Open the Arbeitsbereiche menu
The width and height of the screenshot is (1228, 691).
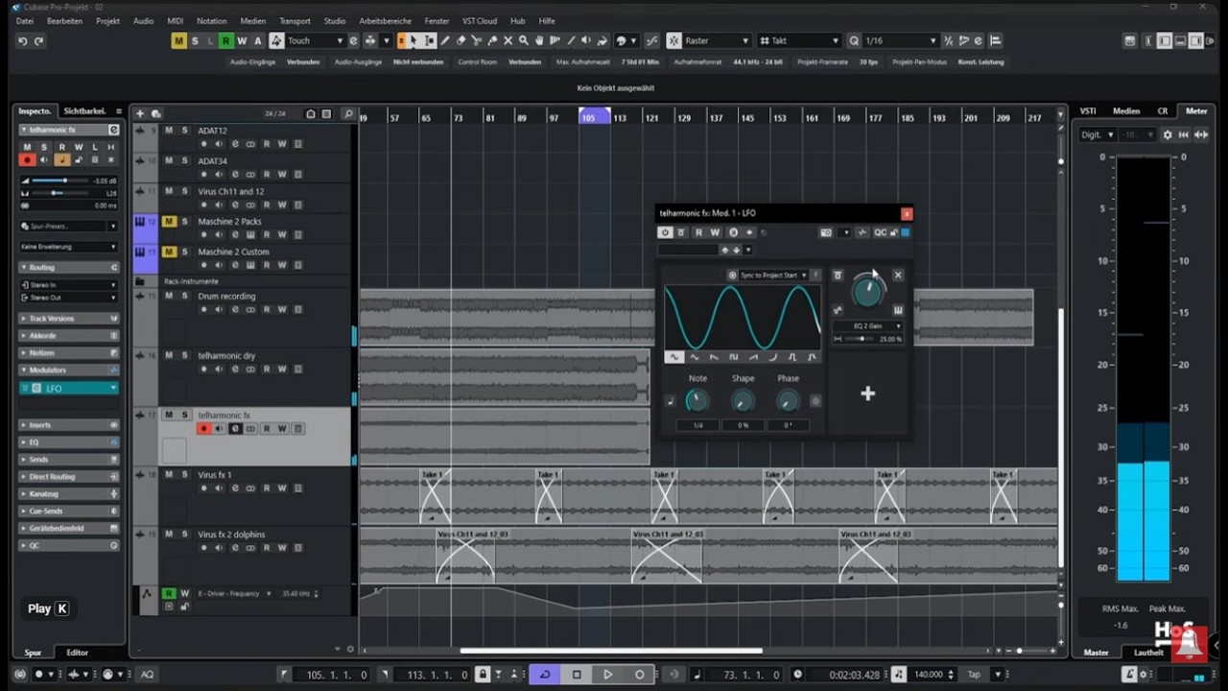click(x=385, y=20)
